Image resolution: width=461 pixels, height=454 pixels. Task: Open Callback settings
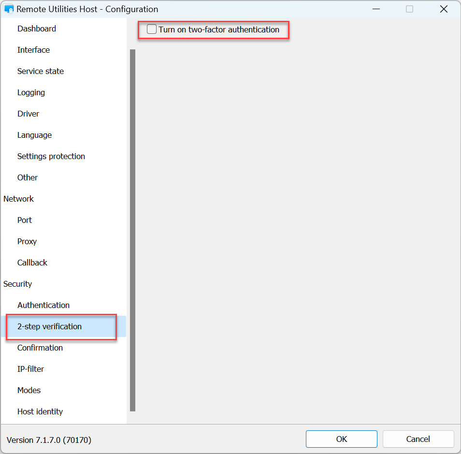(x=32, y=263)
